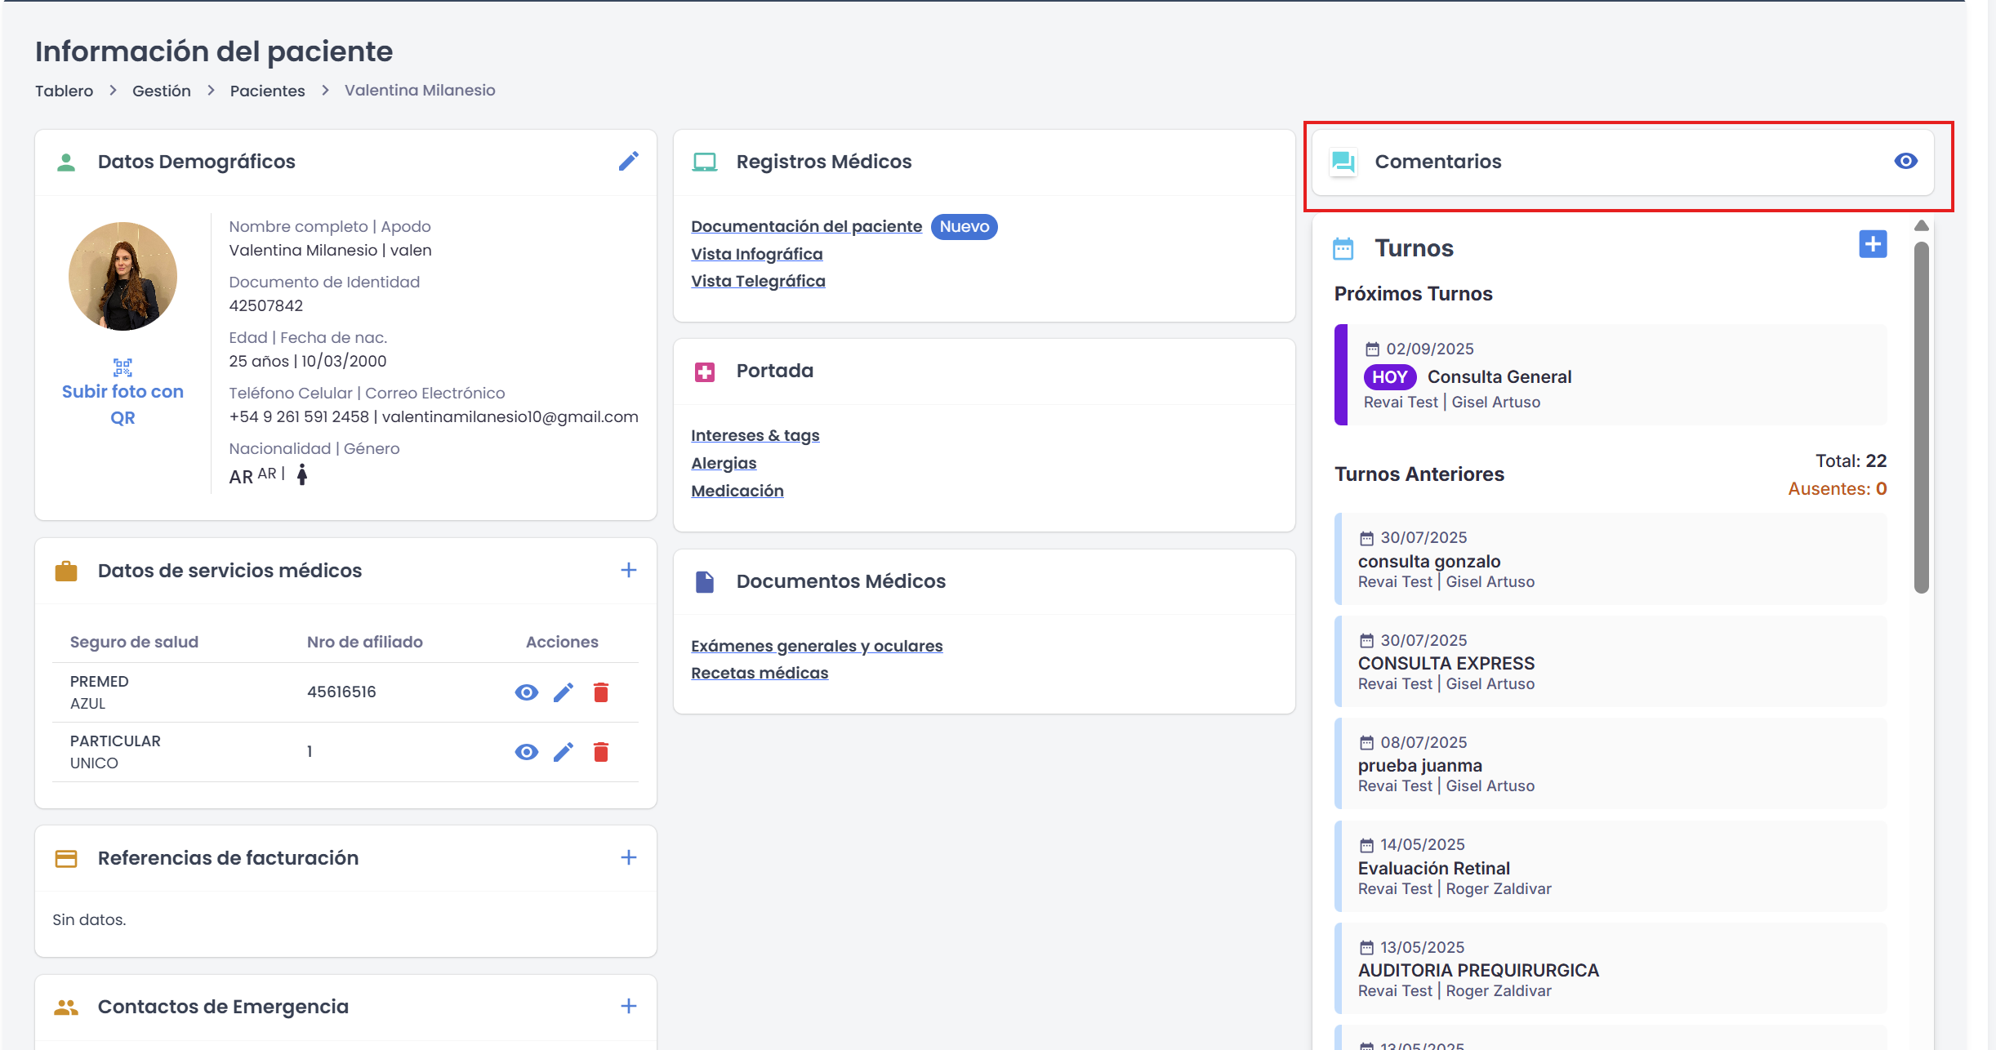
Task: Open today's Consulta General appointment
Action: pyautogui.click(x=1499, y=376)
